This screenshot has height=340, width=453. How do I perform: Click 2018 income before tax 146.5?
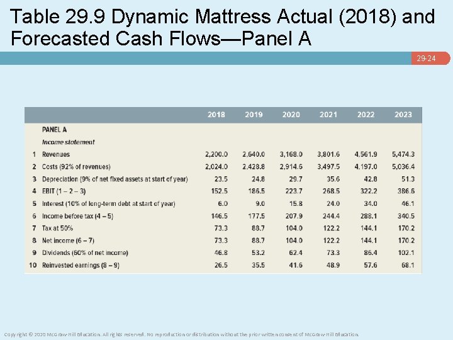[x=220, y=216]
